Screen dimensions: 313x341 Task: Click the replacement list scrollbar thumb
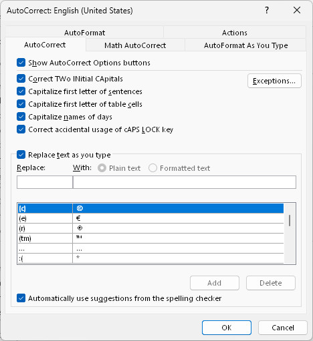[x=290, y=220]
